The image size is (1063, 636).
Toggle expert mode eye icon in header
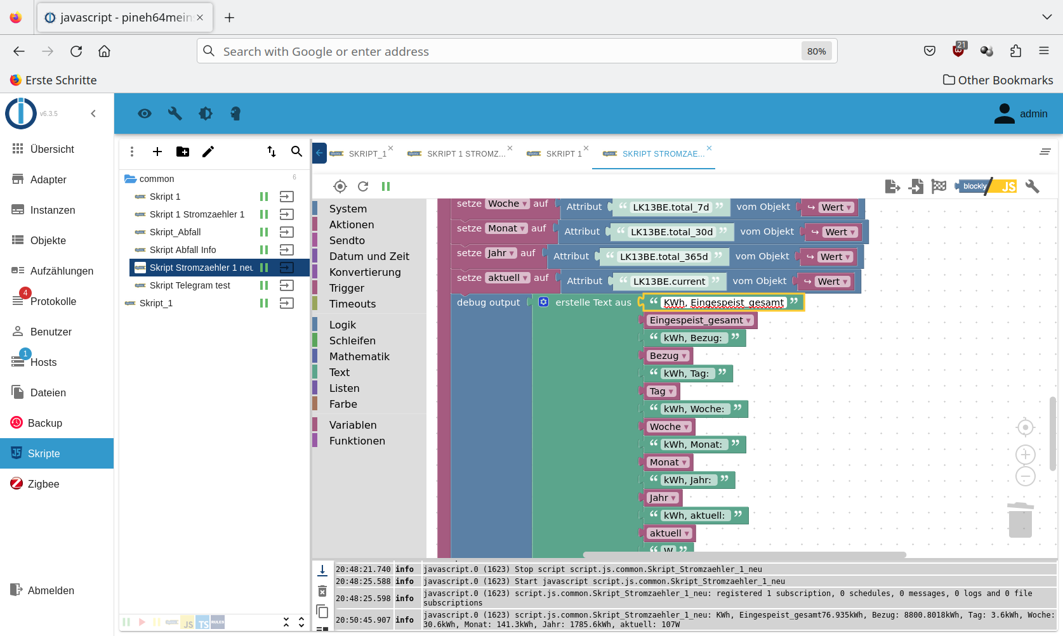point(145,114)
